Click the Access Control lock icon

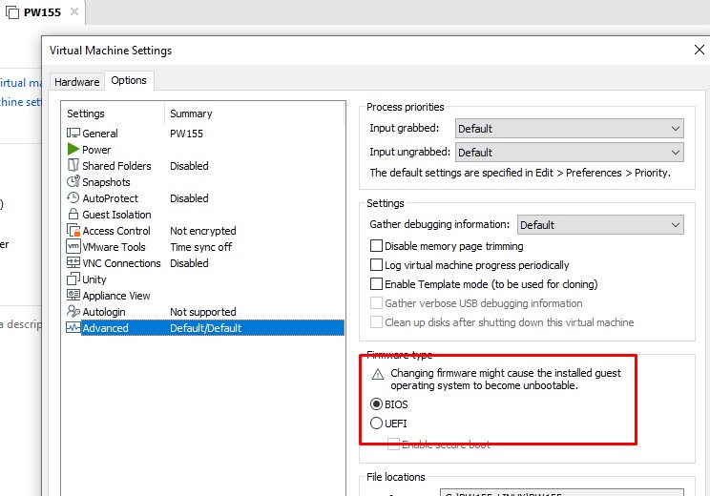click(x=73, y=230)
